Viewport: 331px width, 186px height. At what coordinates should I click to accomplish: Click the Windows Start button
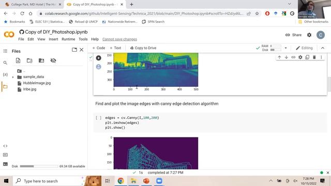click(x=6, y=181)
